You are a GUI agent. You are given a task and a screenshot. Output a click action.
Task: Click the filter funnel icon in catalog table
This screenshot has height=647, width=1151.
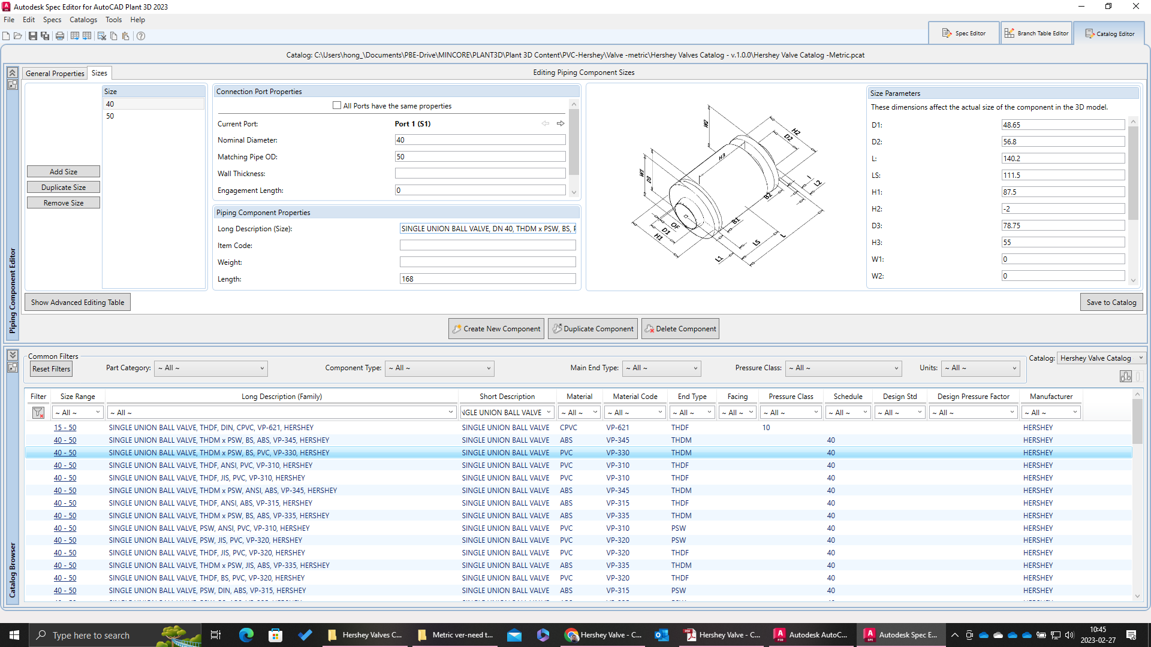38,413
